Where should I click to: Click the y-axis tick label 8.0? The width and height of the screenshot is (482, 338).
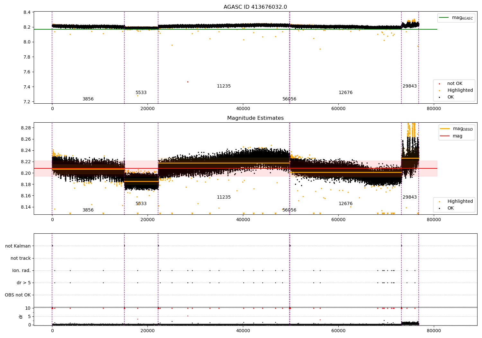(27, 42)
